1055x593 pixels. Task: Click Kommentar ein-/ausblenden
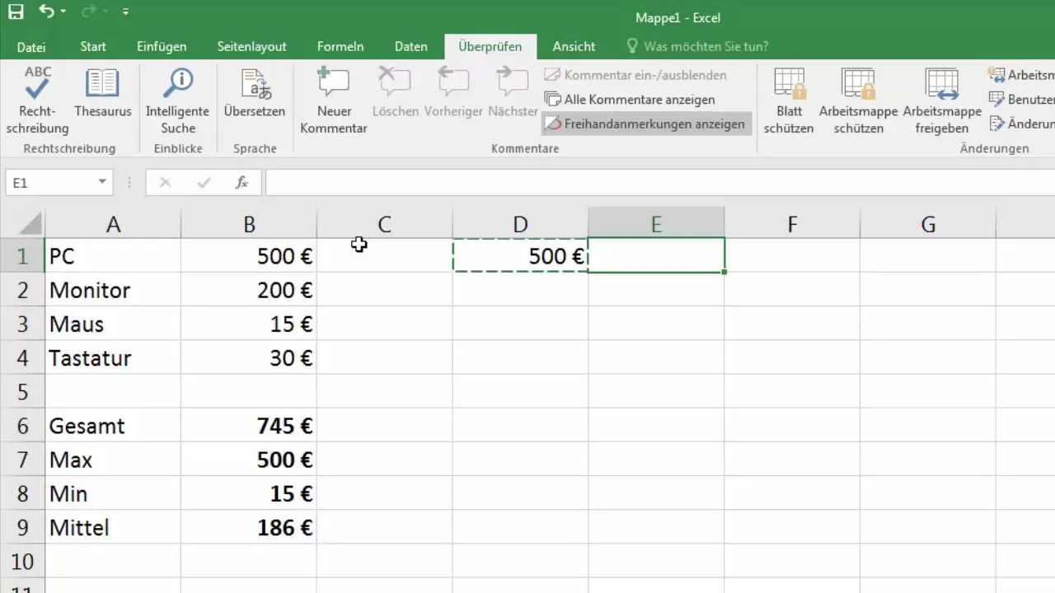pos(635,75)
